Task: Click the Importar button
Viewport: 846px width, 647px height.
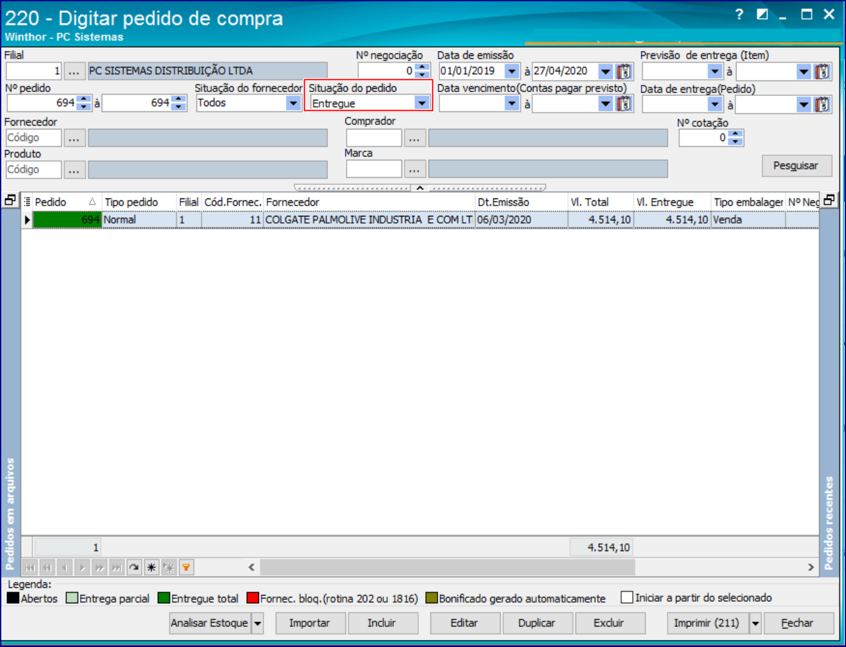Action: 310,623
